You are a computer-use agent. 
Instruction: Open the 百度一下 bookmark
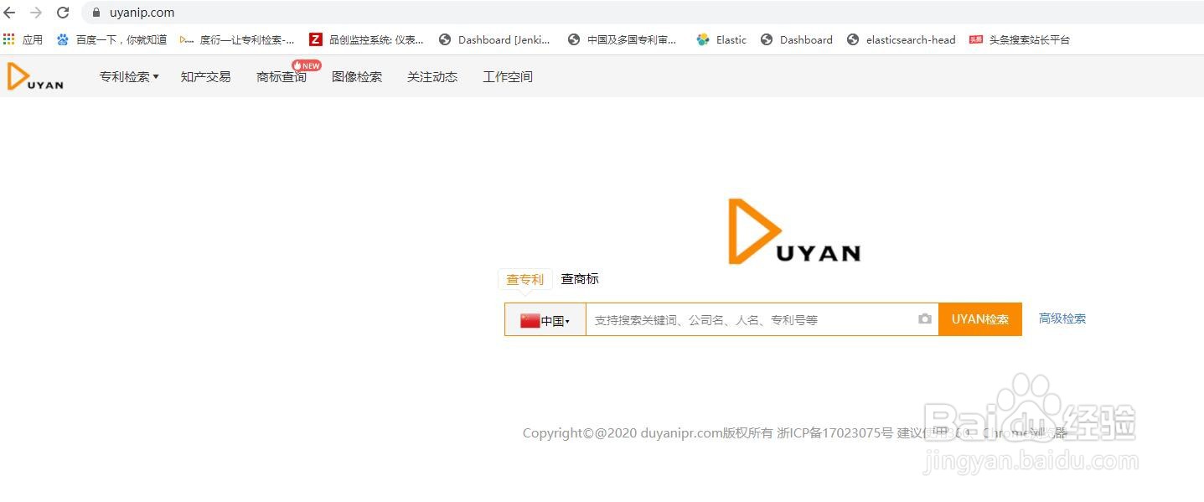[111, 39]
